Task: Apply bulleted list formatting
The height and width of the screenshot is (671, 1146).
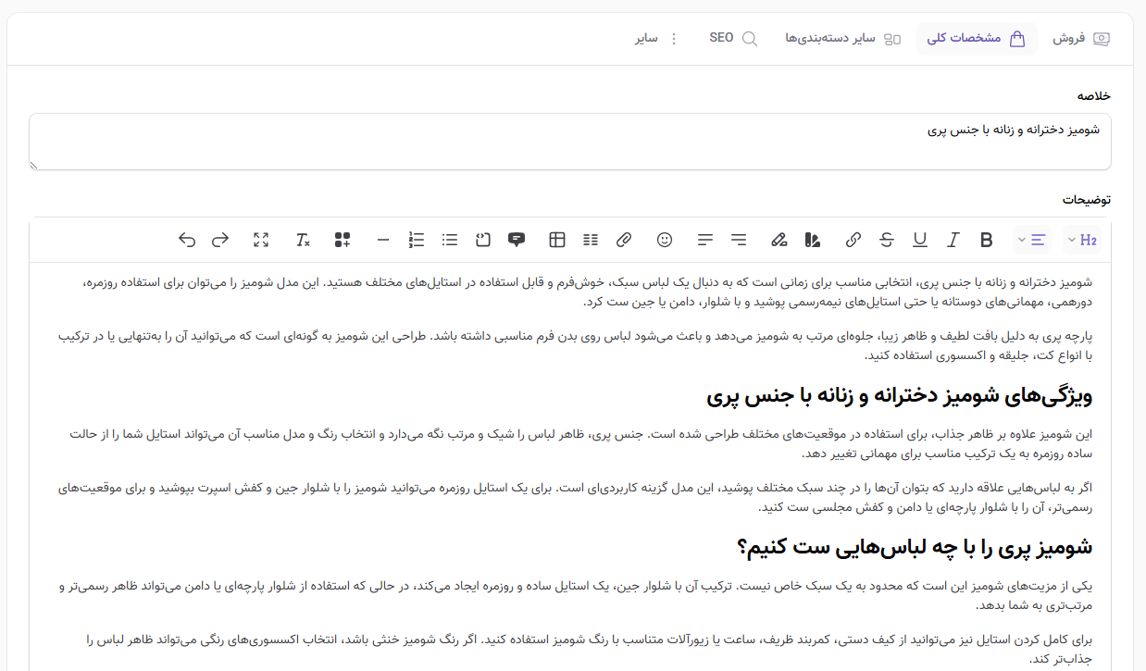Action: point(450,240)
